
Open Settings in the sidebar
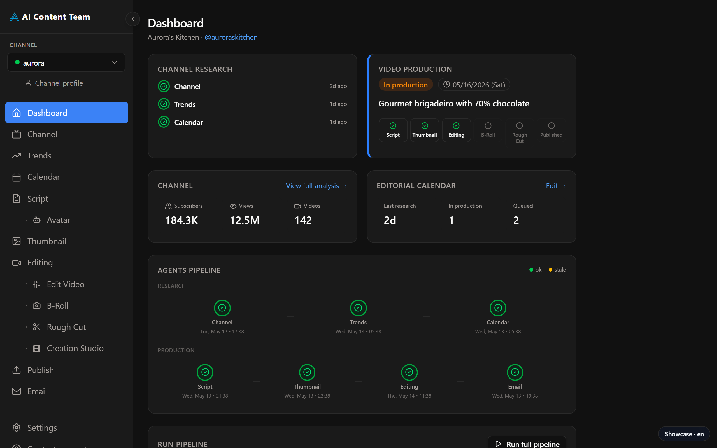coord(67,428)
